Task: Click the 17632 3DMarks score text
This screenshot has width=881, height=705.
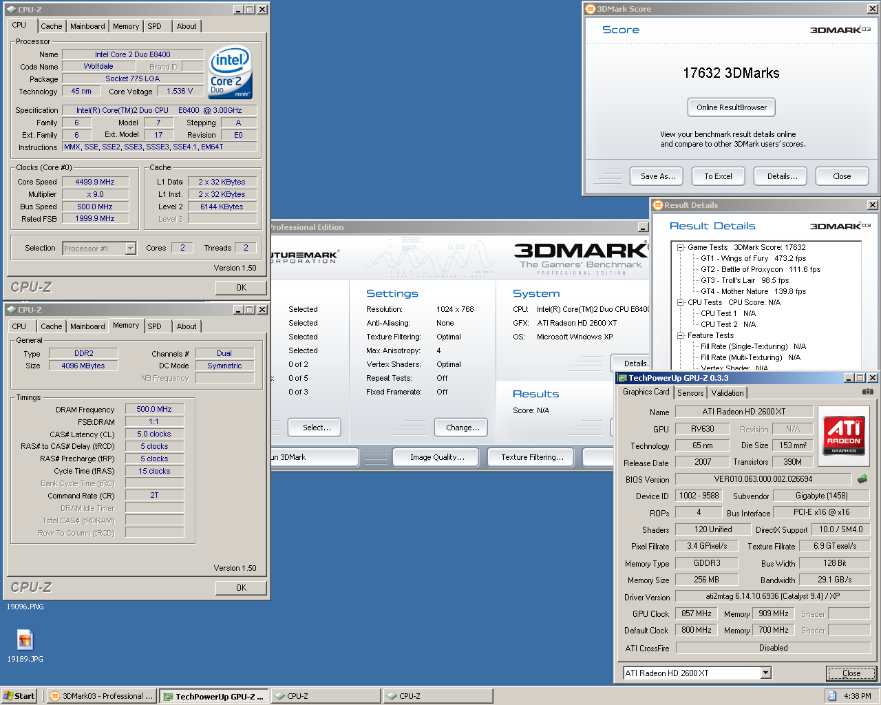Action: pos(731,73)
